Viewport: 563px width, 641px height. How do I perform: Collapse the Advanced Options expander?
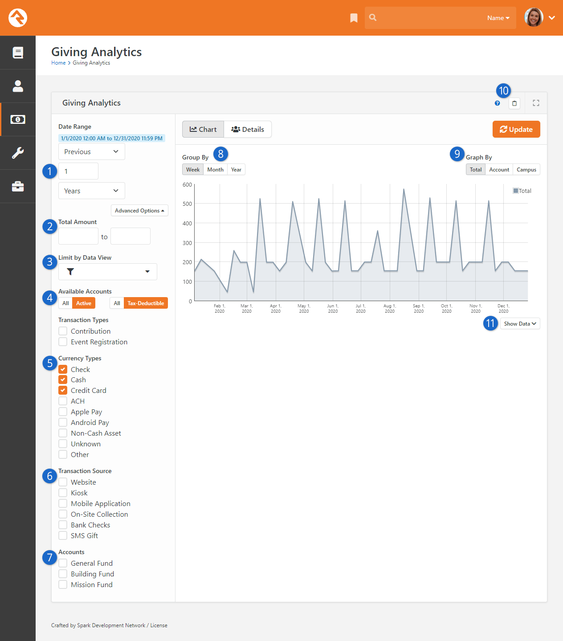139,211
